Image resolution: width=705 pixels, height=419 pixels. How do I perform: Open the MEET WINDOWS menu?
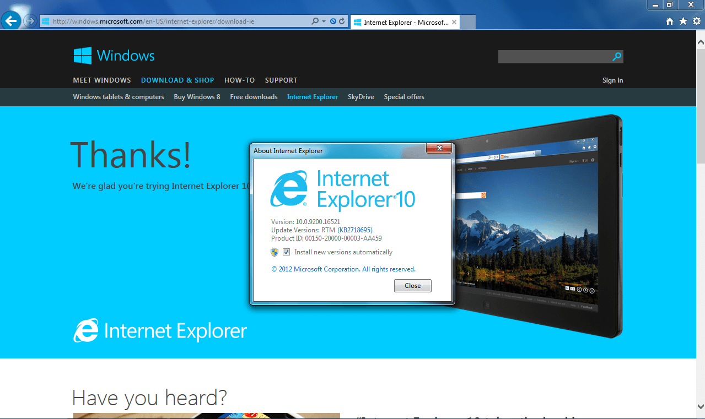[102, 80]
